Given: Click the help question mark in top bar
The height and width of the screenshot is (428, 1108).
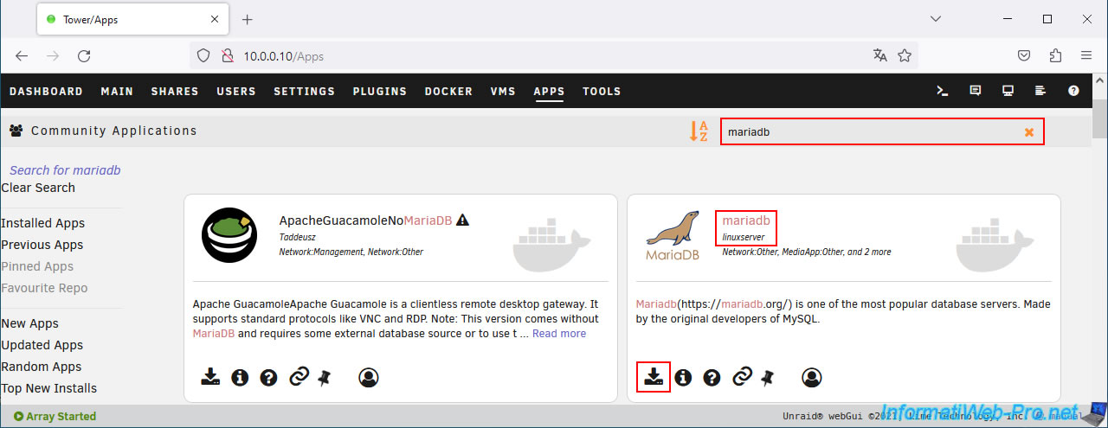Looking at the screenshot, I should tap(1073, 91).
